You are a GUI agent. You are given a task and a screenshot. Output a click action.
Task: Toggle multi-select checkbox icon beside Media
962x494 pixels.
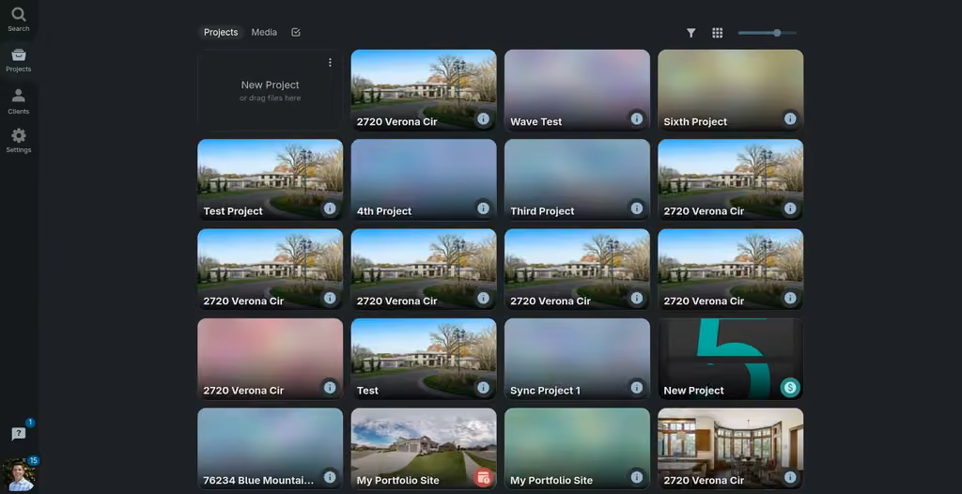tap(296, 33)
